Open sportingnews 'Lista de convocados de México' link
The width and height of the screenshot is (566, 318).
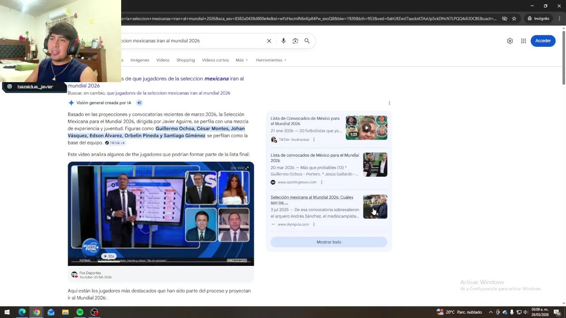[315, 158]
